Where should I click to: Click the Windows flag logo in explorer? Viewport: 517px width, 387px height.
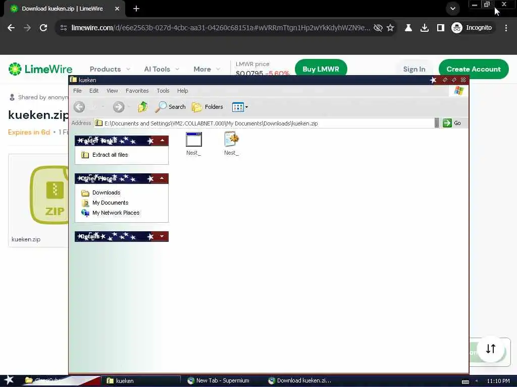click(459, 91)
